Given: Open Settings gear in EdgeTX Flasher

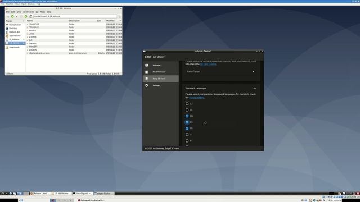Looking at the screenshot, I should [146, 85].
